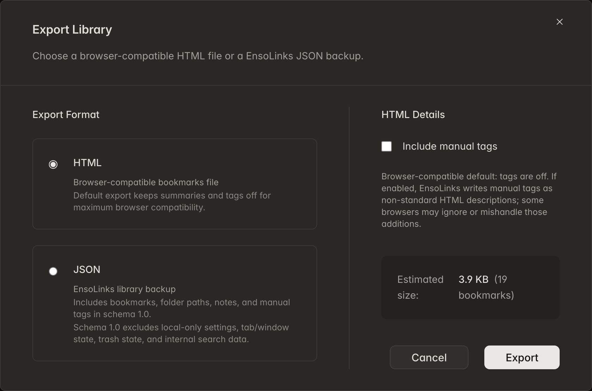592x391 pixels.
Task: Click the 'HTML' option title
Action: point(87,162)
